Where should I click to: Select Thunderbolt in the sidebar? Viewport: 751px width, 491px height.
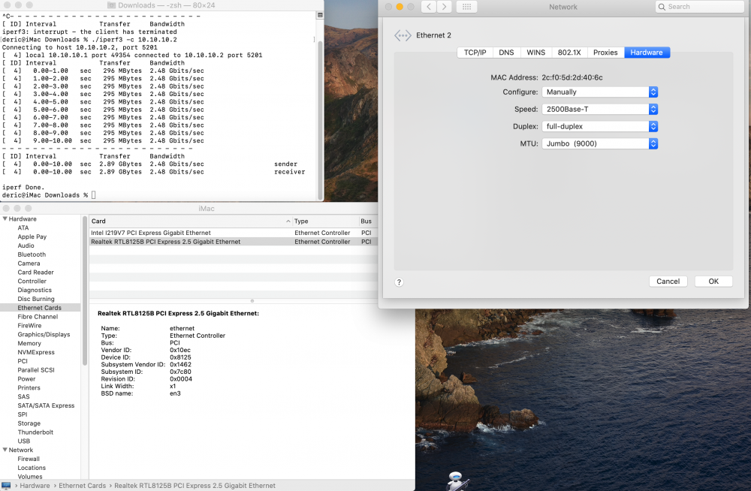35,432
